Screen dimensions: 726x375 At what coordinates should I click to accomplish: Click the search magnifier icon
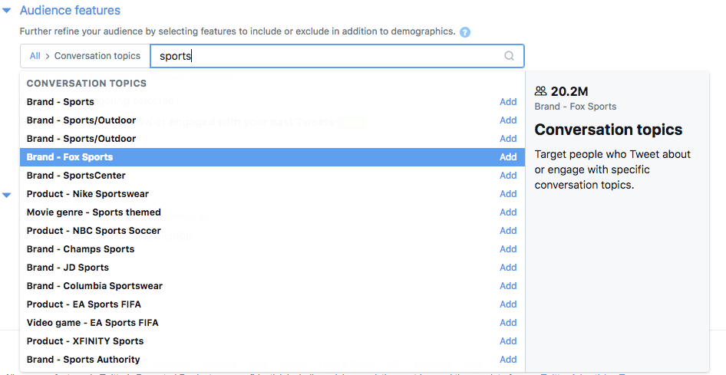coord(509,56)
